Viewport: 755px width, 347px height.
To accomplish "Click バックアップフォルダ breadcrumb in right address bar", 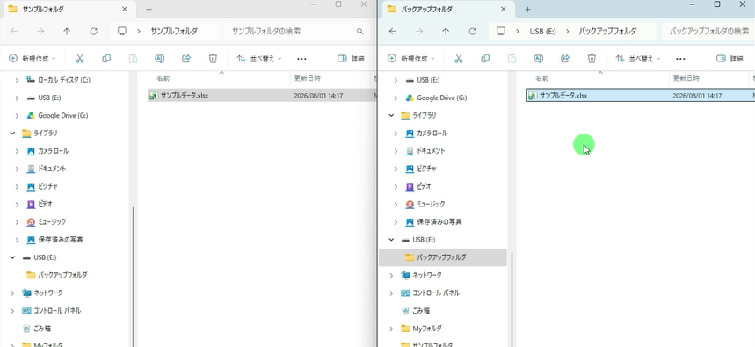I will tap(606, 32).
